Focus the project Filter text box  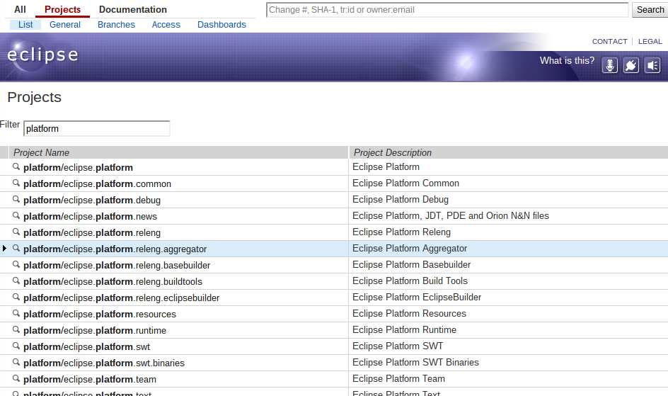(x=97, y=129)
